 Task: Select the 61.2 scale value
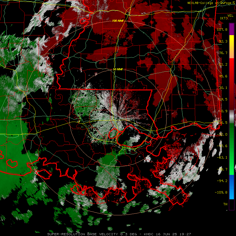click(x=223, y=65)
